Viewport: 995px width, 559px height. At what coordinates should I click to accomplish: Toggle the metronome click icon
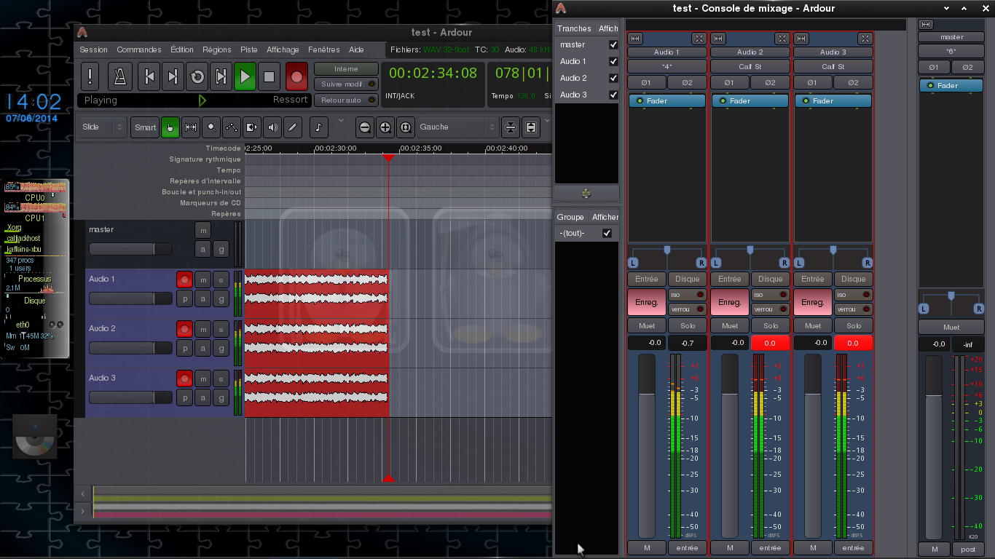119,76
